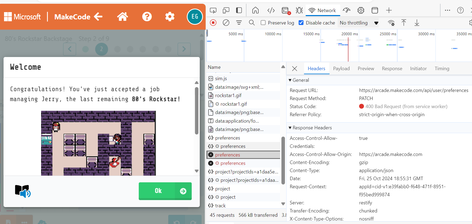Click the rockstar game preview image
472x224 pixels.
[98, 143]
